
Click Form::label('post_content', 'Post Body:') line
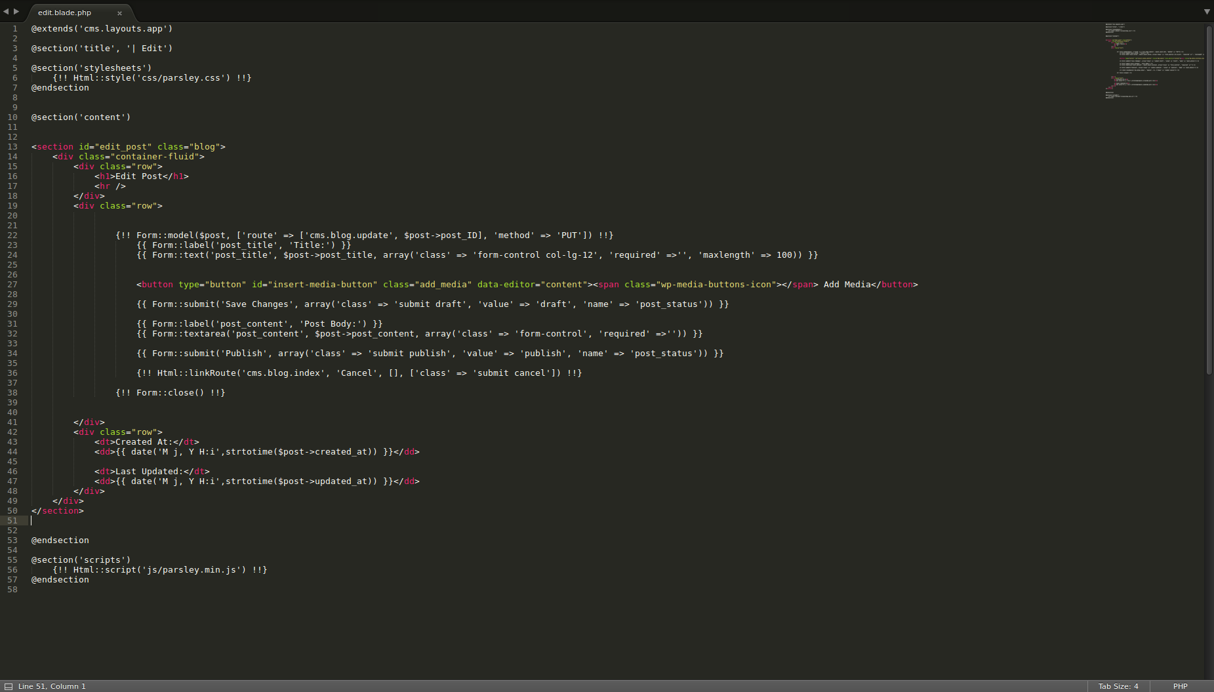pyautogui.click(x=260, y=324)
